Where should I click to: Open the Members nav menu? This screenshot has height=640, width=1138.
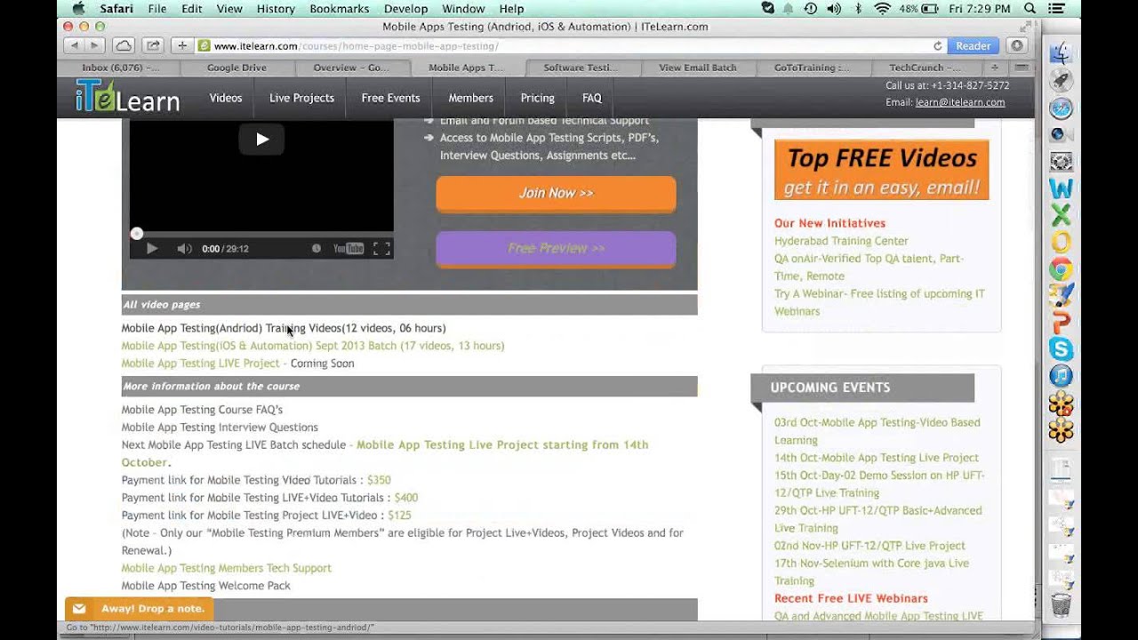pyautogui.click(x=470, y=98)
